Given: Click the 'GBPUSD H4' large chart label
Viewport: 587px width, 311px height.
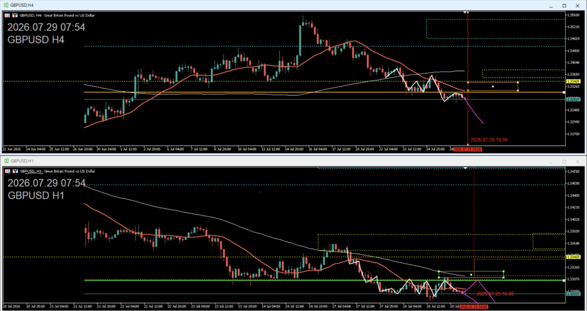Looking at the screenshot, I should coord(36,40).
